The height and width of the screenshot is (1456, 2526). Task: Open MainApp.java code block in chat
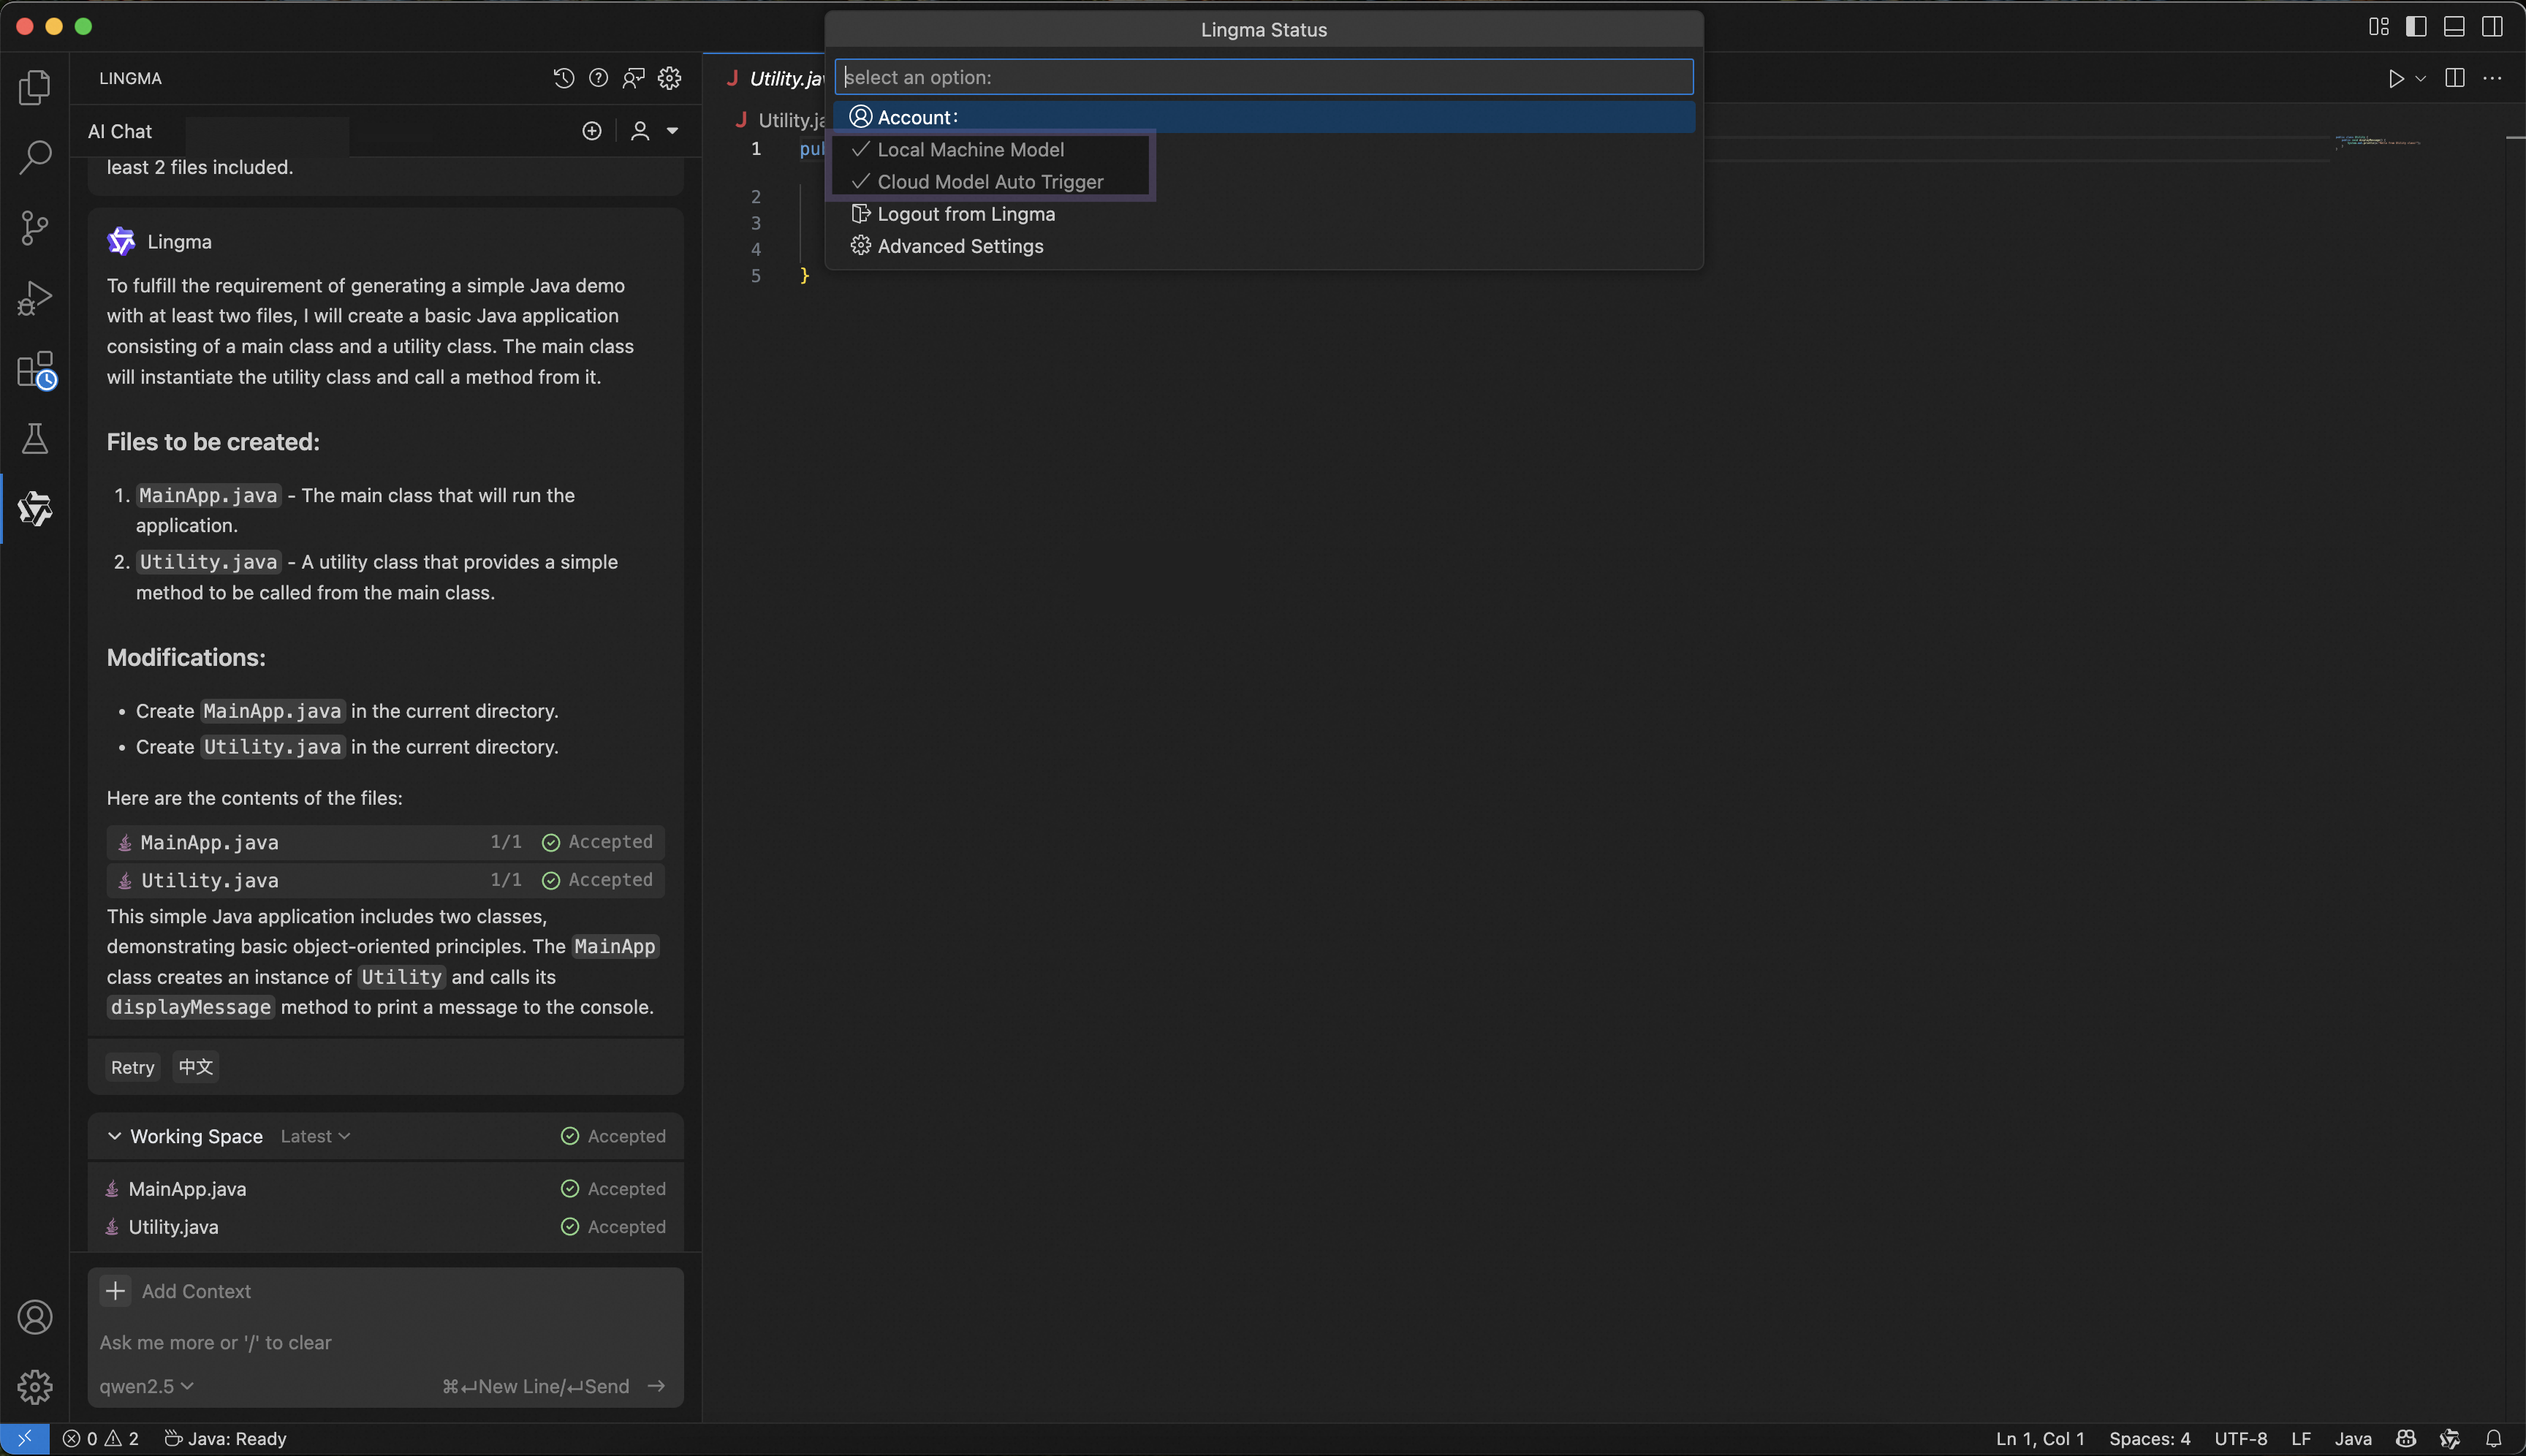click(386, 843)
